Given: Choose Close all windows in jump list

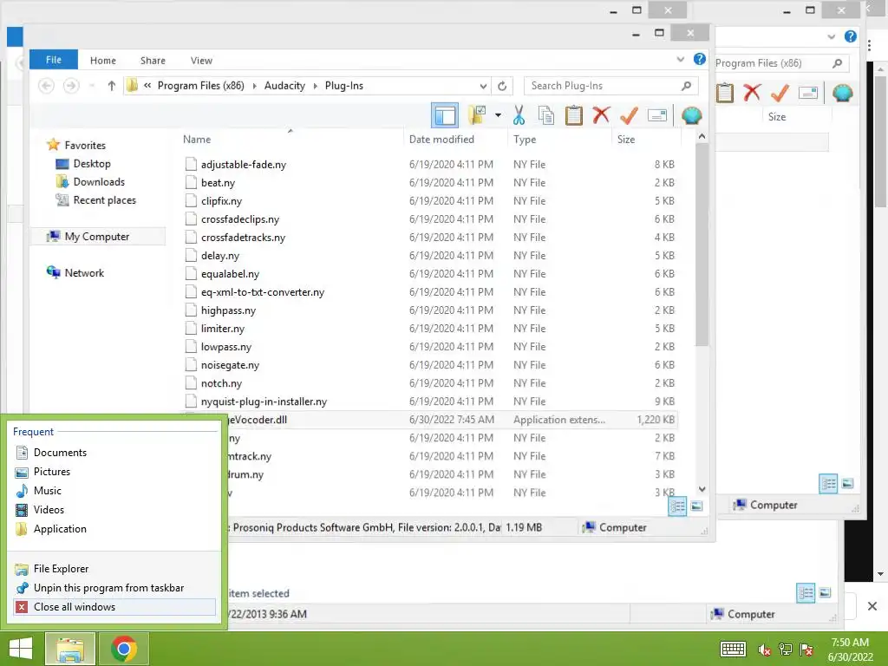Looking at the screenshot, I should [x=114, y=607].
